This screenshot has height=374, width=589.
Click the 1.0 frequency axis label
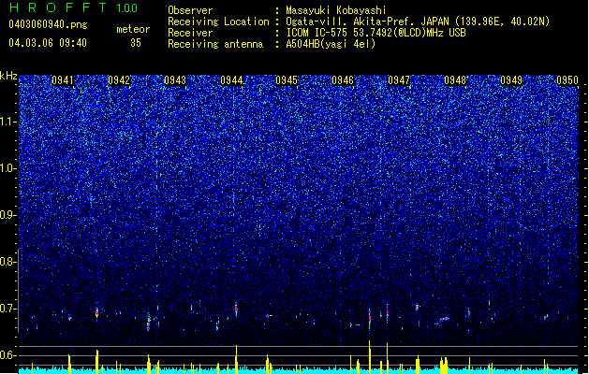[x=8, y=168]
